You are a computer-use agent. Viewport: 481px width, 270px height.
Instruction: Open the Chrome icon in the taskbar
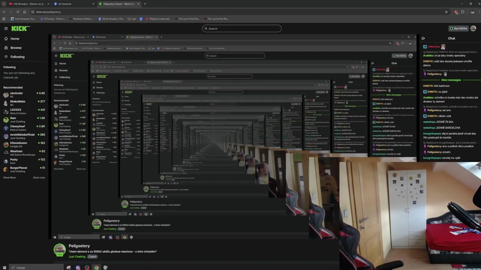point(96,267)
